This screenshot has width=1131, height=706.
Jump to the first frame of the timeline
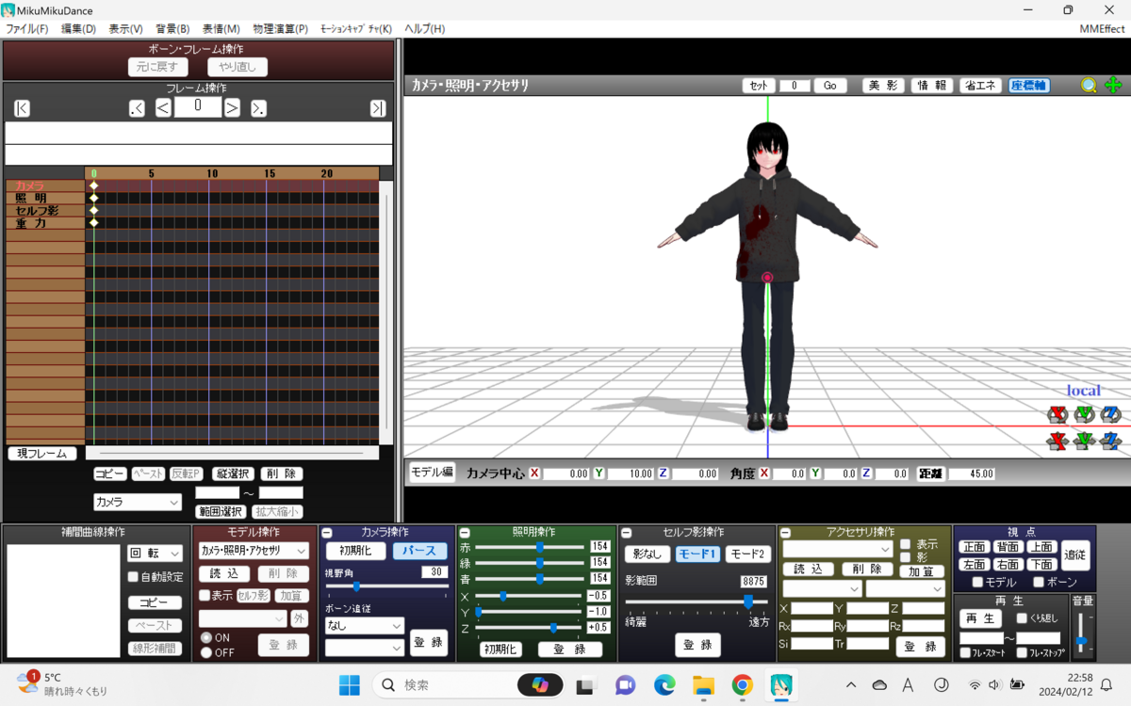[22, 108]
